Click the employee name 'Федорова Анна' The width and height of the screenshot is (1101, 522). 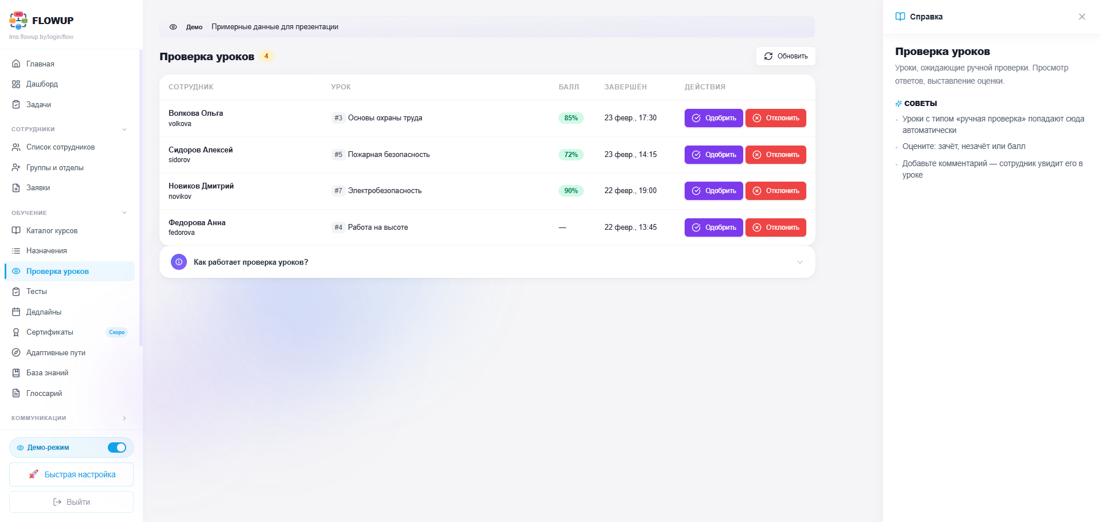197,222
